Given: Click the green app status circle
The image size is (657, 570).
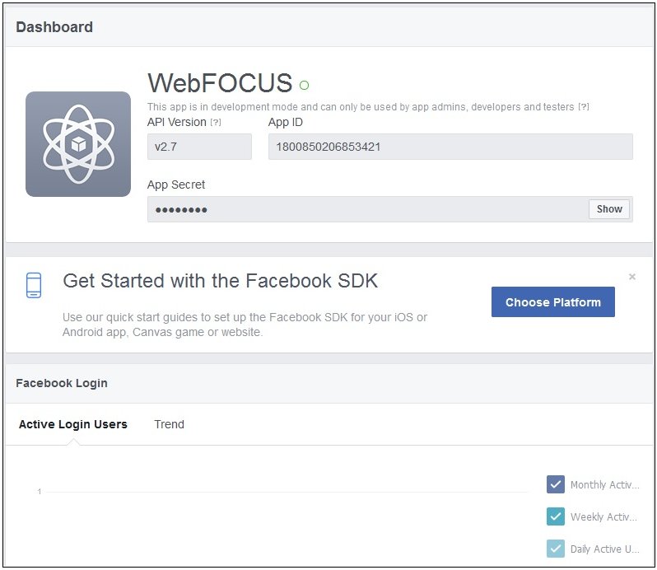Looking at the screenshot, I should click(x=304, y=85).
